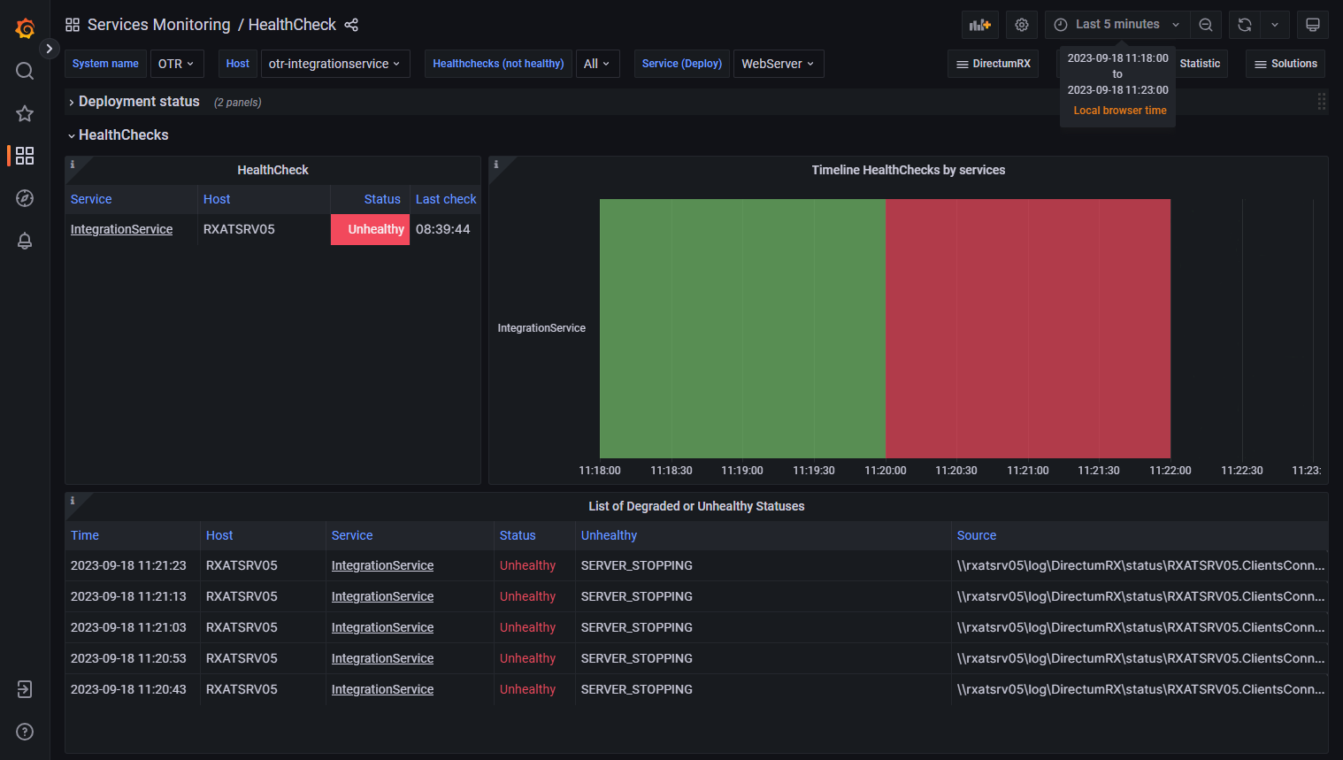Open the WebServer service dropdown
The width and height of the screenshot is (1343, 760).
[778, 64]
